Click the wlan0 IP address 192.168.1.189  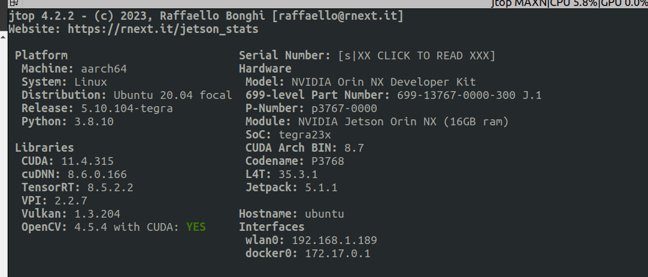[x=334, y=240]
